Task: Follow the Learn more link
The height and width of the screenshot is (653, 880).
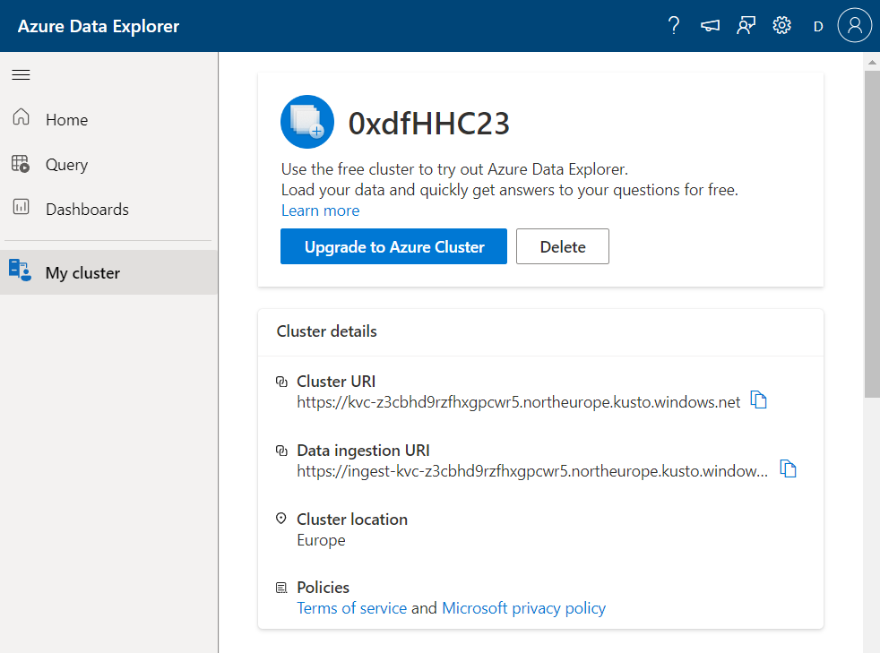Action: point(320,211)
